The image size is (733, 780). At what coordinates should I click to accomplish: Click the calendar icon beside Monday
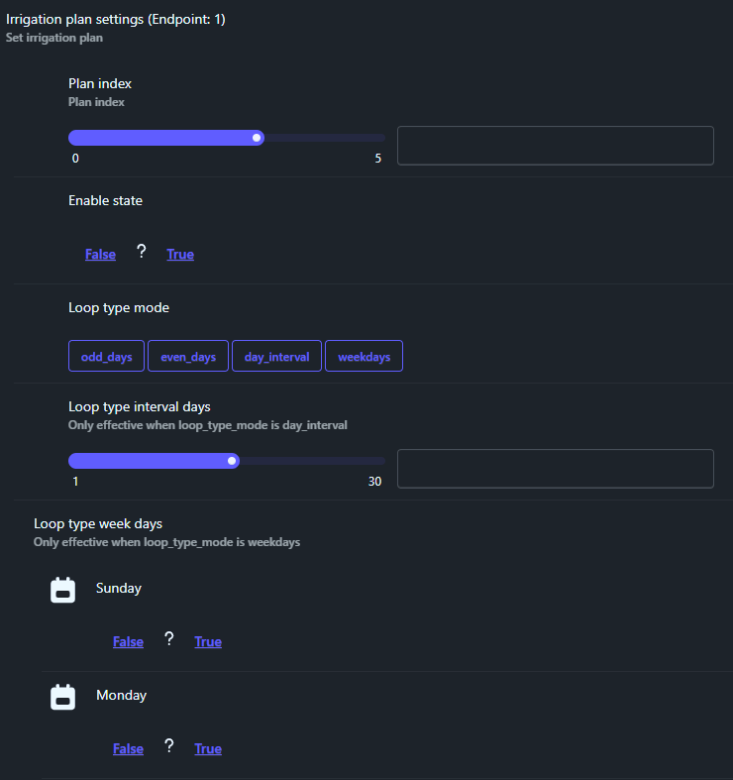click(62, 697)
